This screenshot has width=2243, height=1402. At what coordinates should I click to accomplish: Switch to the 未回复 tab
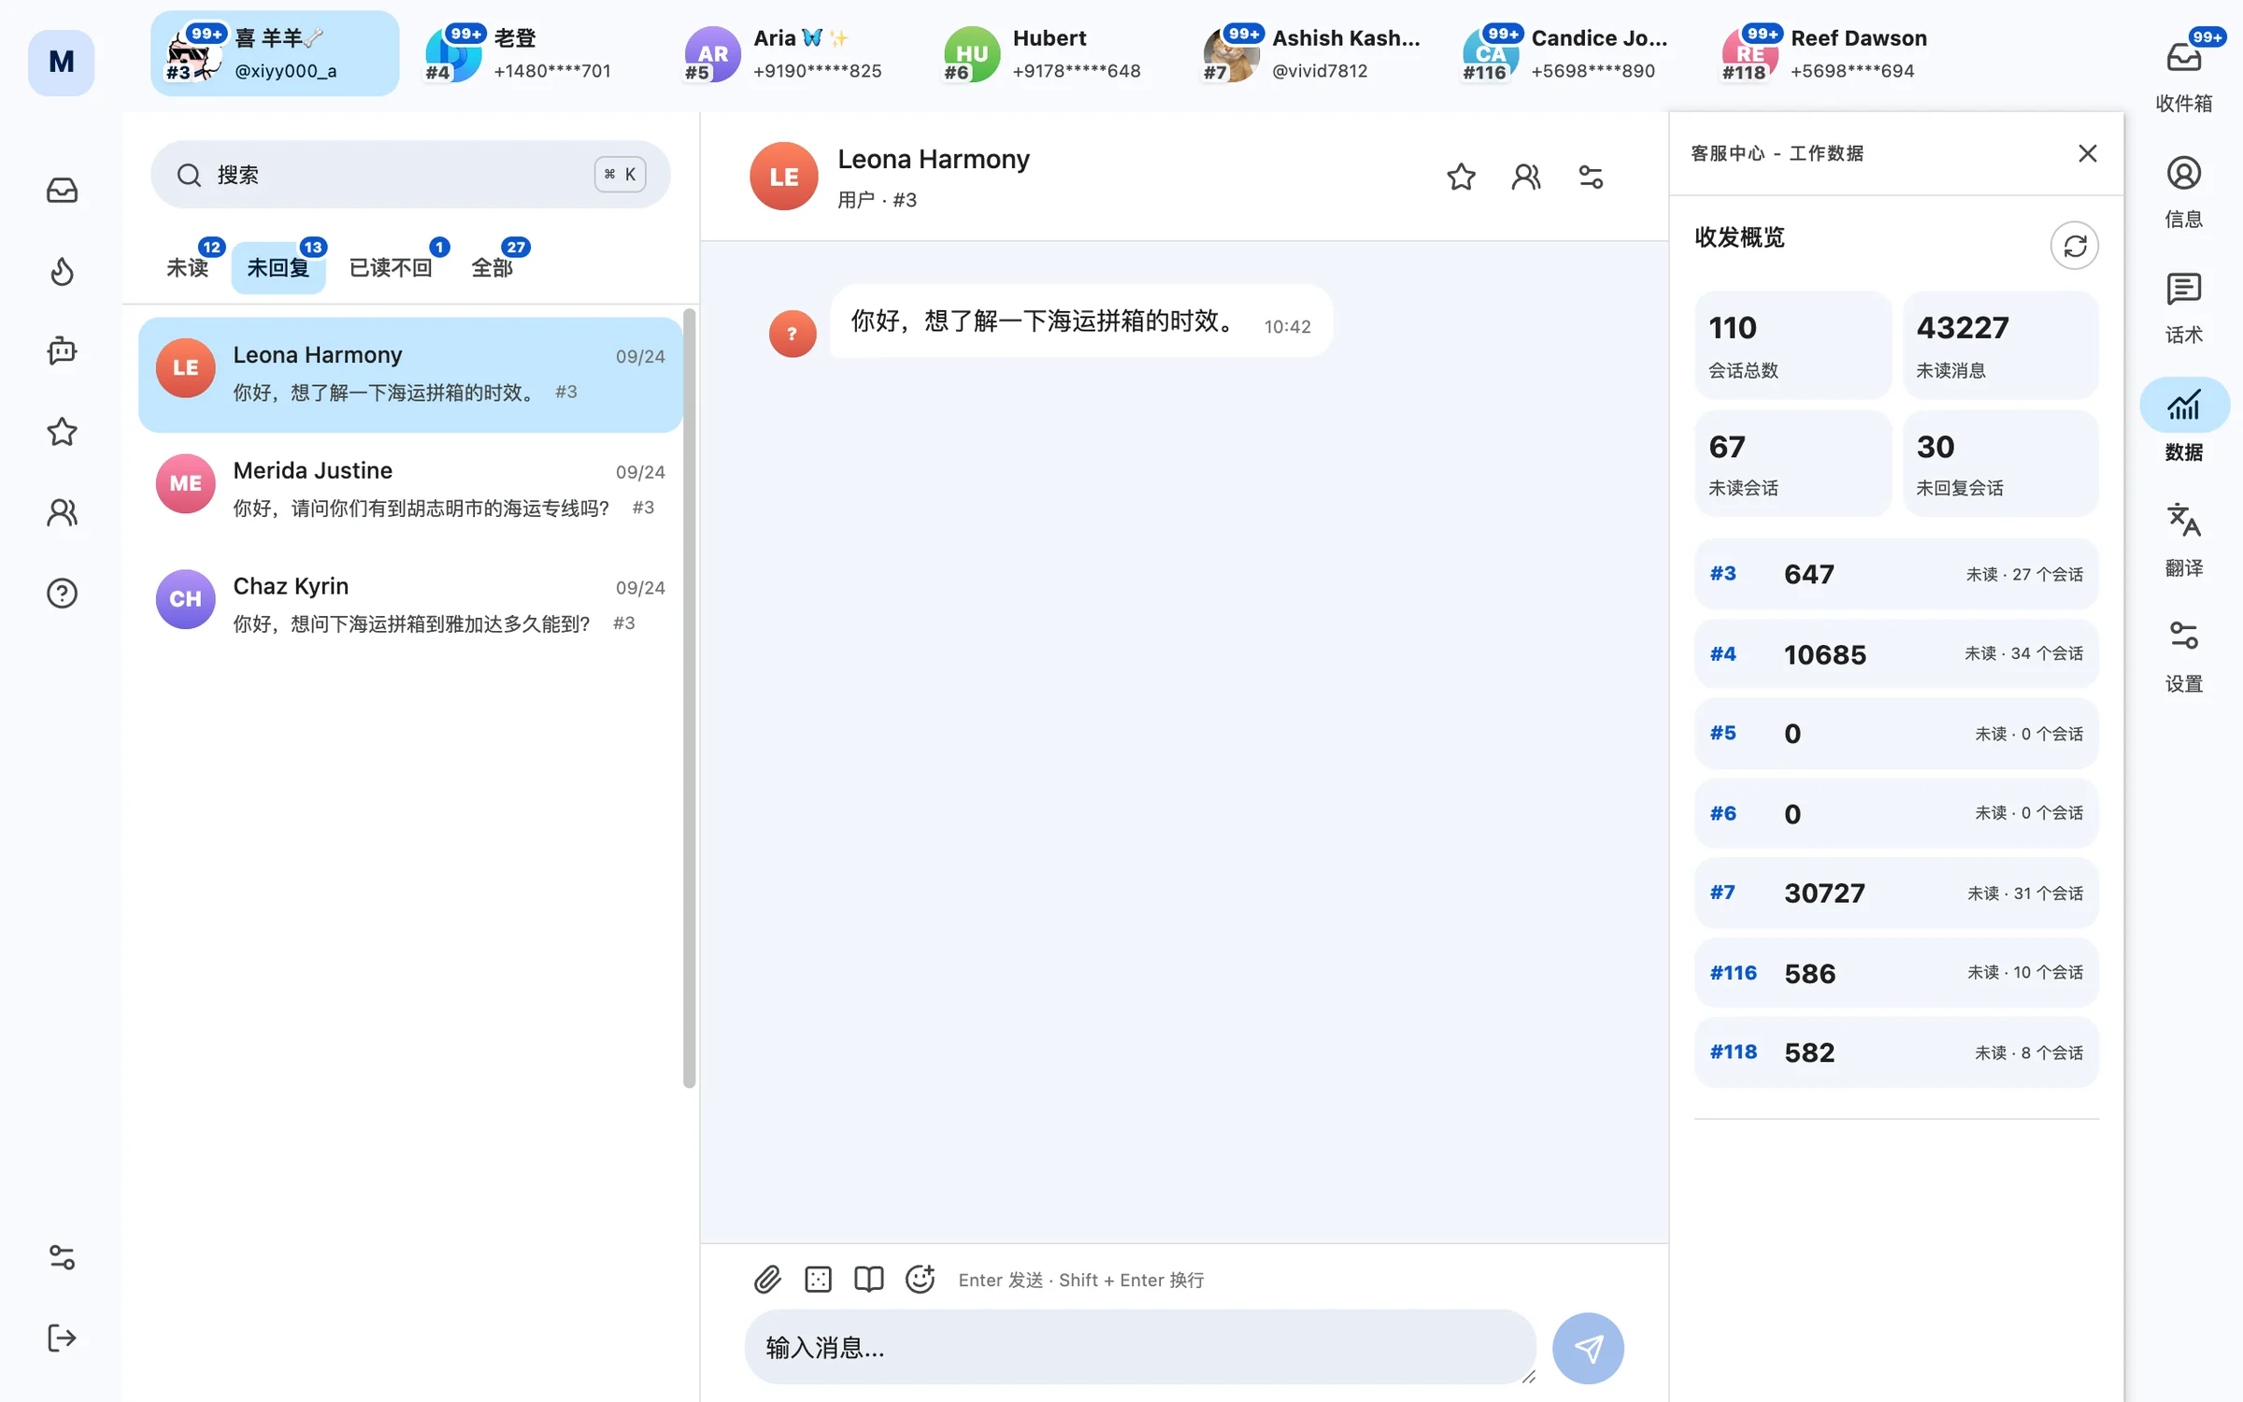point(279,267)
